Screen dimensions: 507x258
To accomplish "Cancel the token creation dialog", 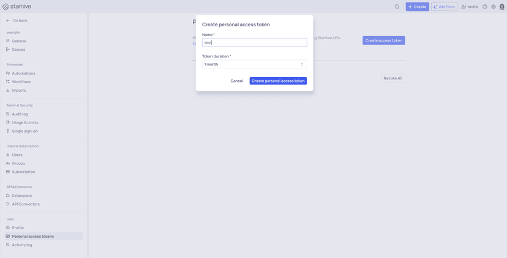I will (237, 81).
